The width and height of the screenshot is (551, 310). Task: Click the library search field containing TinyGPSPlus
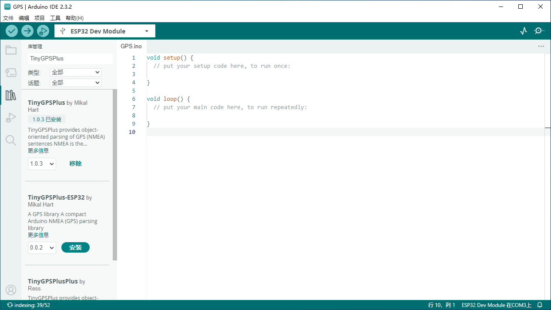(70, 58)
